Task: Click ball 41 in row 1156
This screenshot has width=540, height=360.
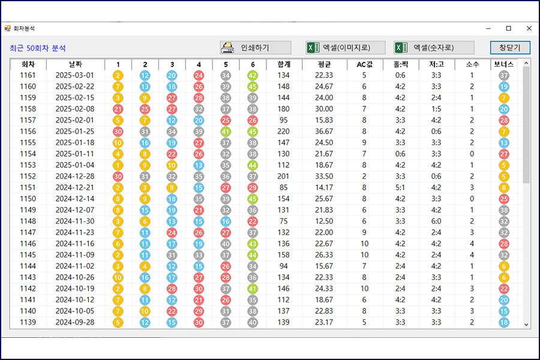Action: (x=226, y=131)
